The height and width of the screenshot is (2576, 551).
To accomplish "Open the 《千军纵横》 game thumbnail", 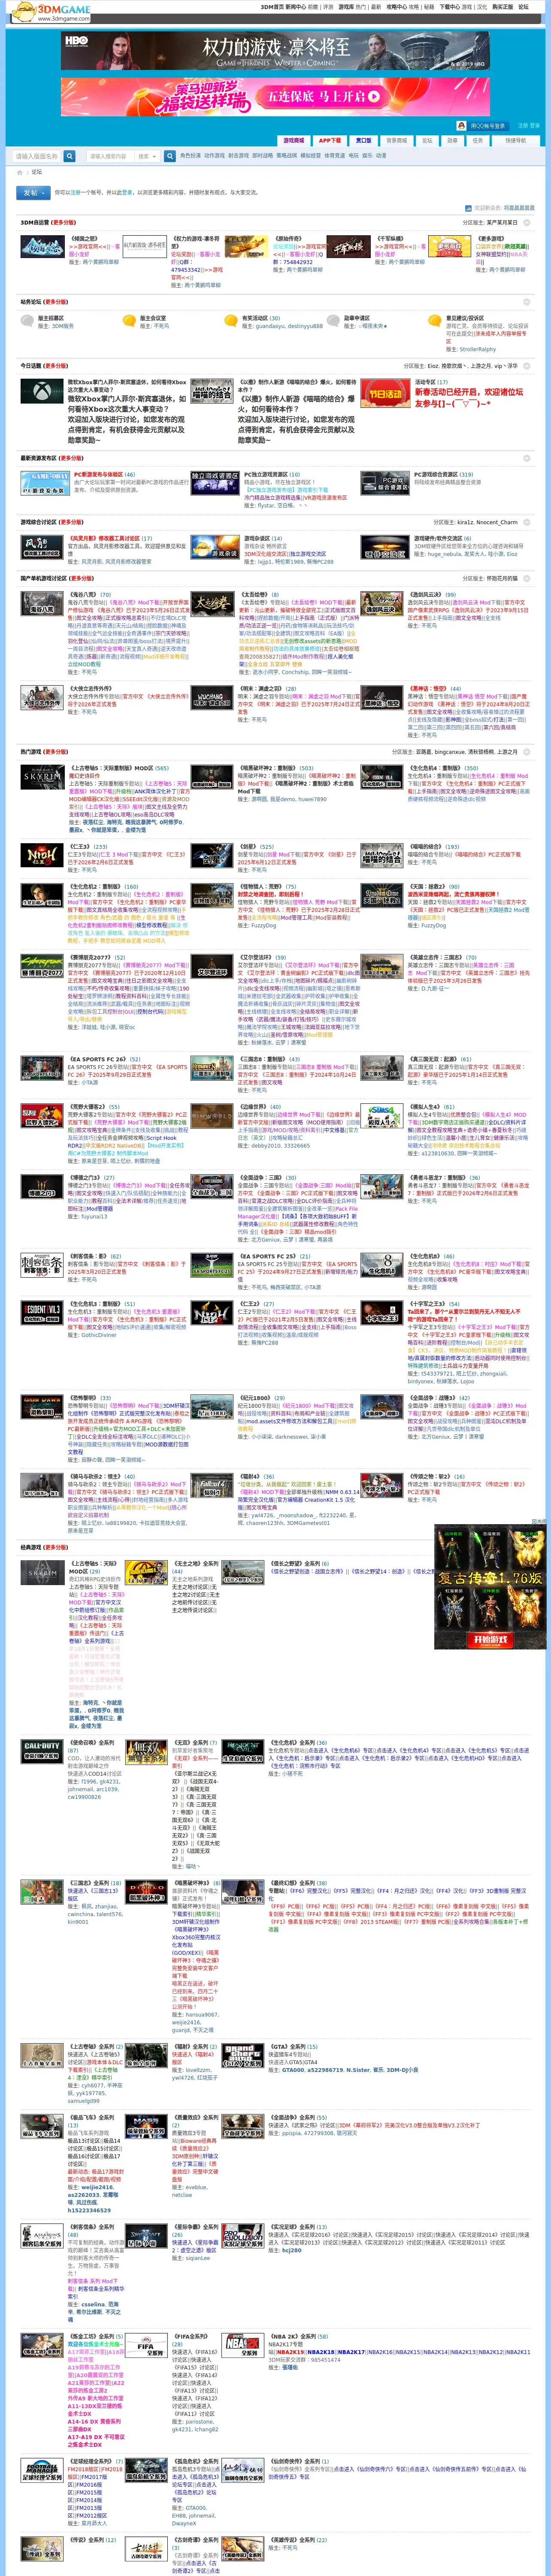I will coord(348,246).
